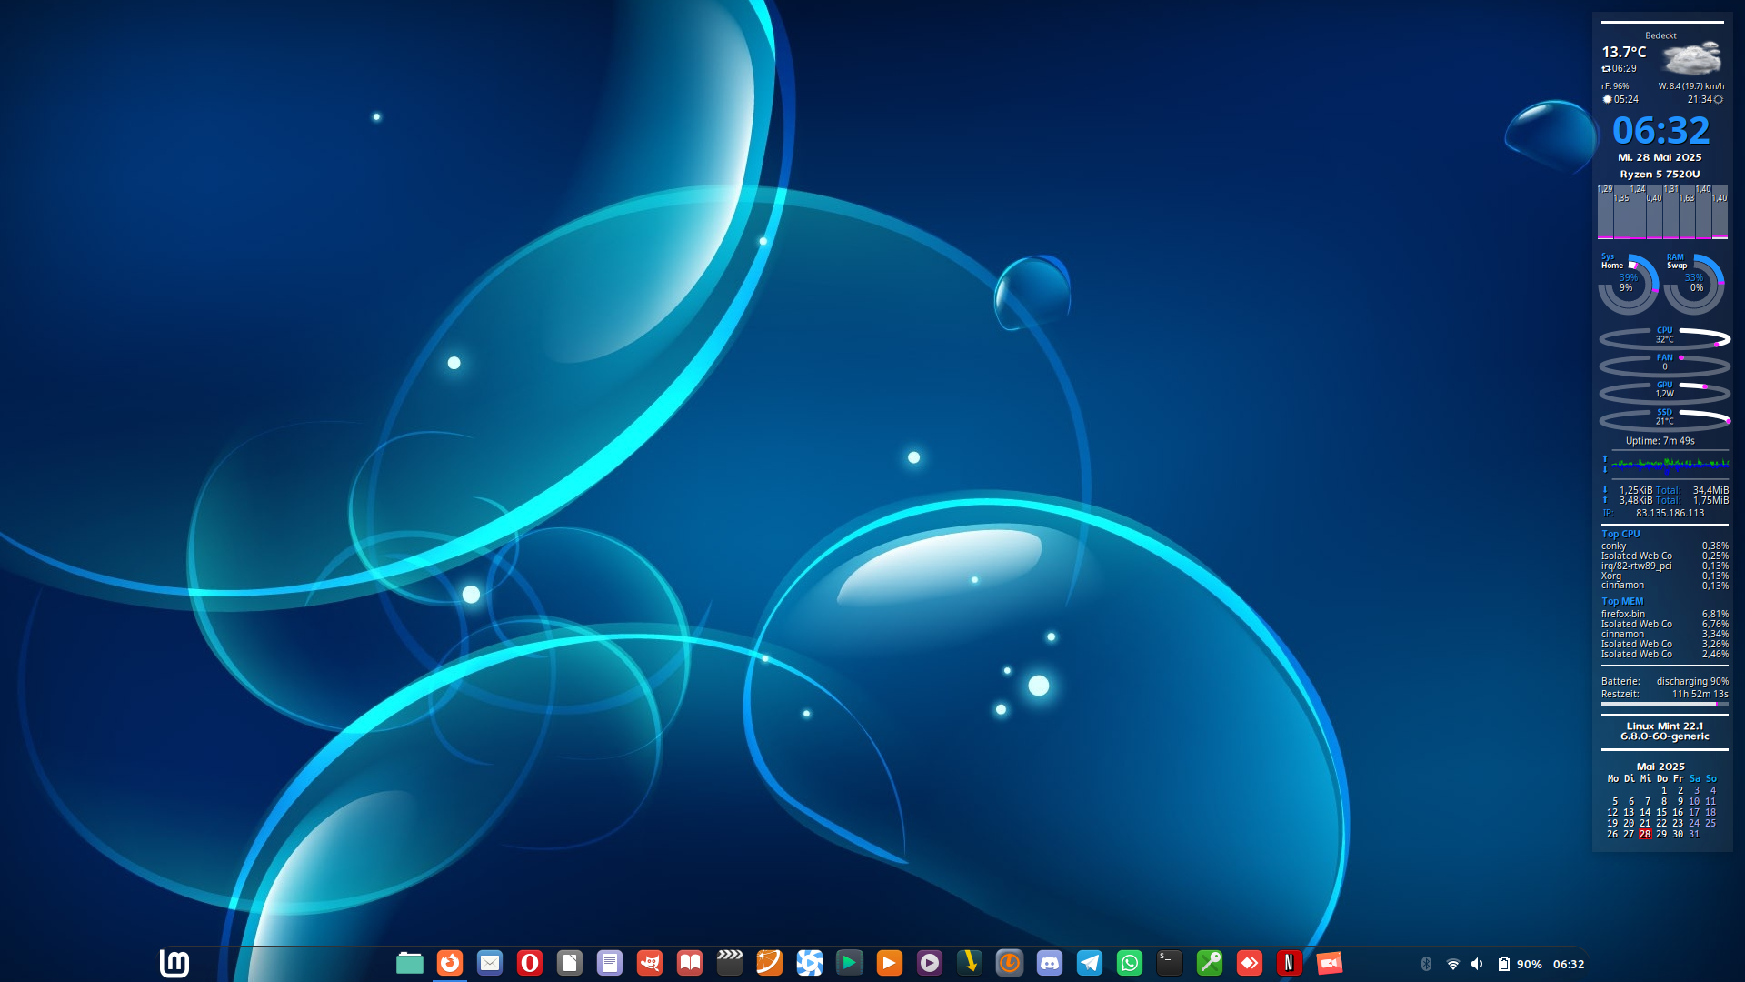Image resolution: width=1745 pixels, height=982 pixels.
Task: Launch the orange media player icon
Action: coord(890,963)
